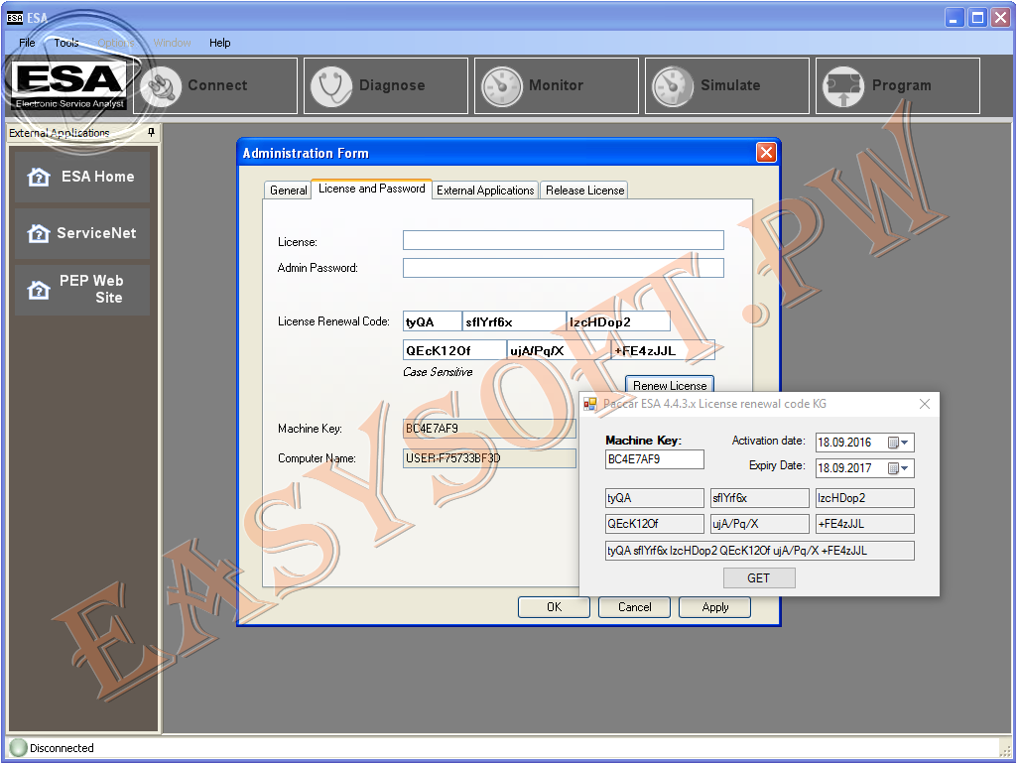Click the Renew License button

coord(670,385)
